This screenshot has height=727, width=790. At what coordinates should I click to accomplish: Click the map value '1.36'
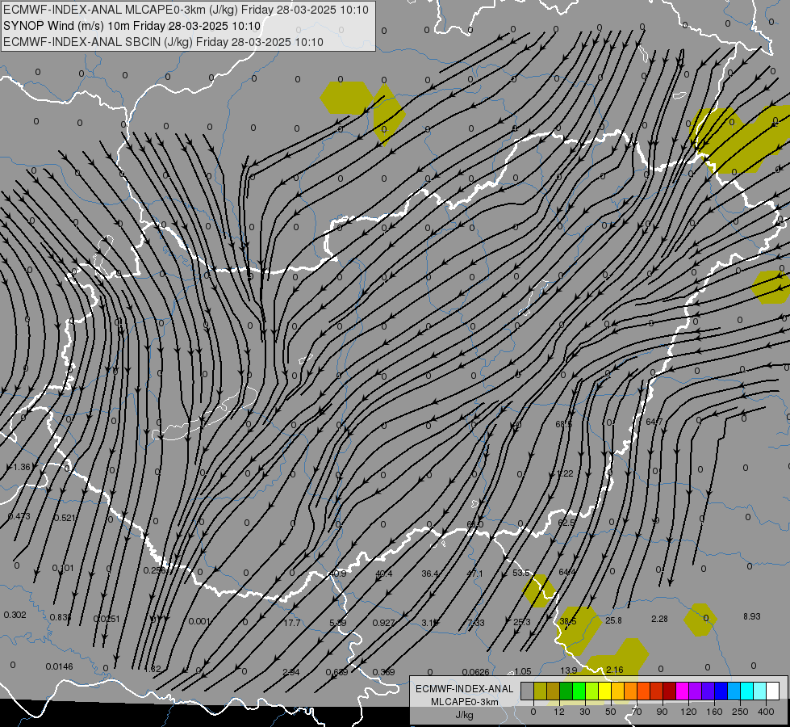[x=22, y=467]
